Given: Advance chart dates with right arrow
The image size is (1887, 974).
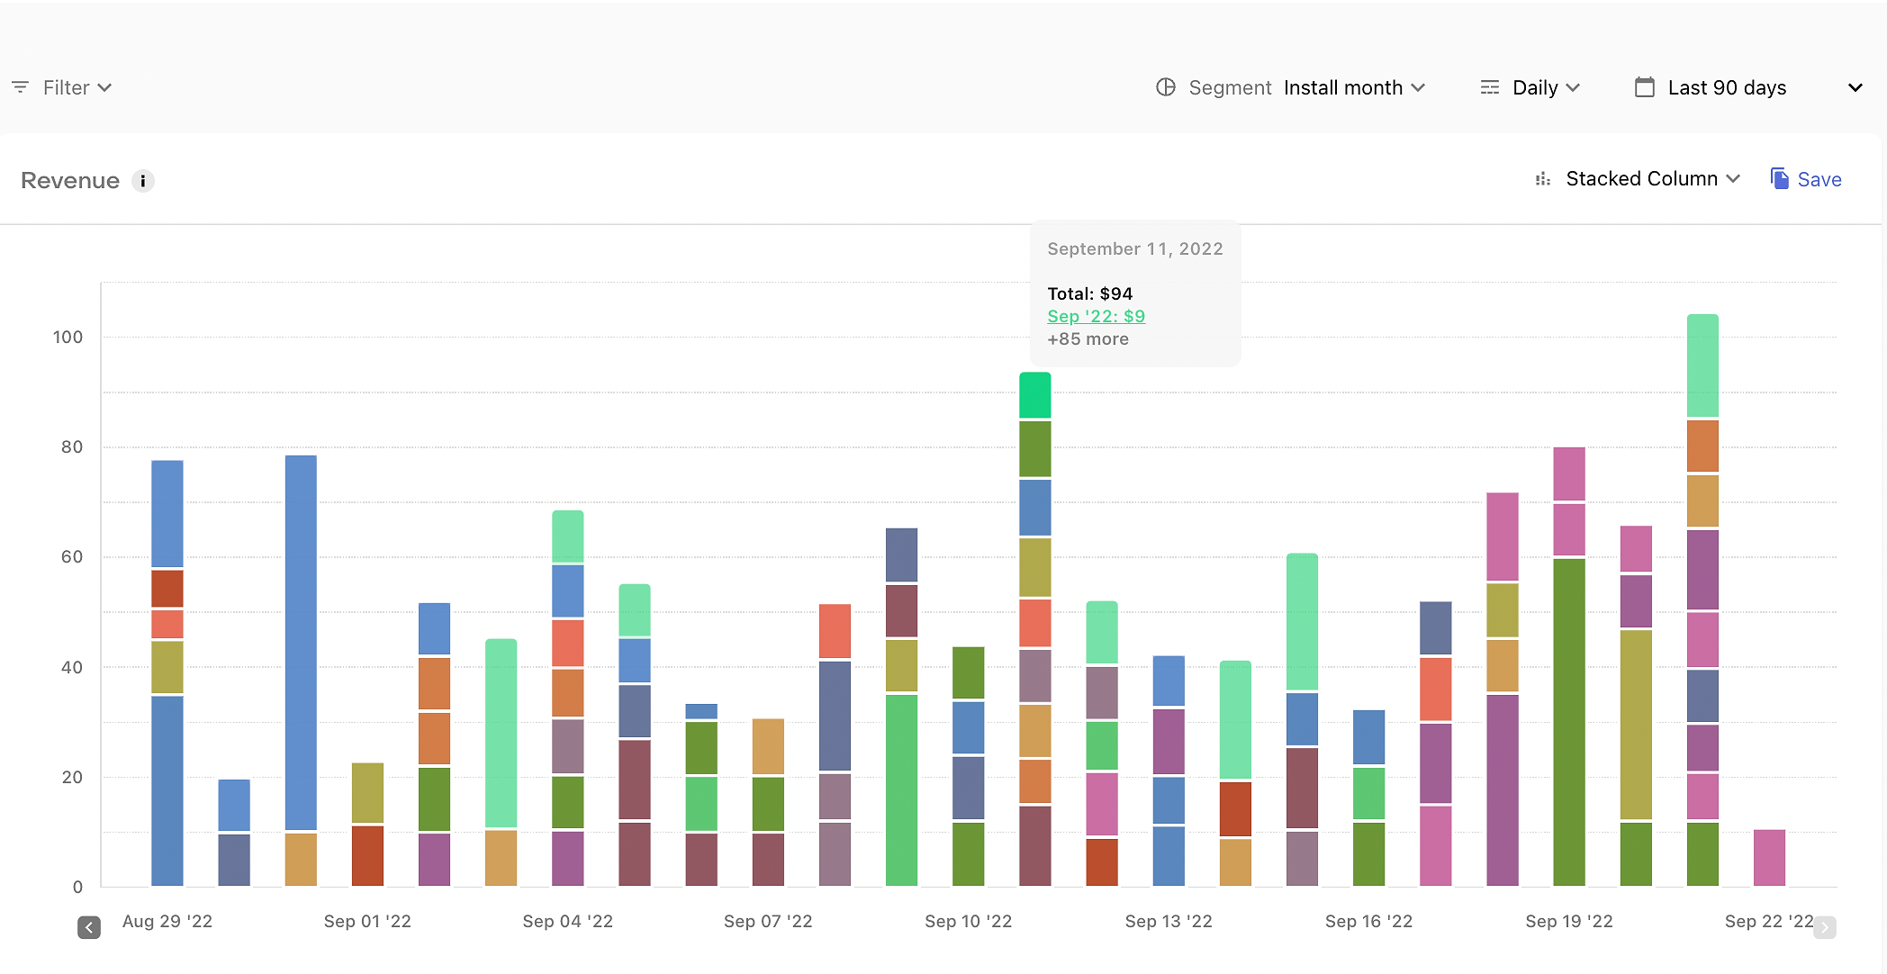Looking at the screenshot, I should (1825, 927).
